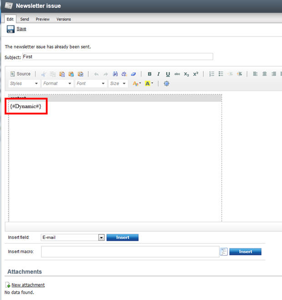Viewport: 282px width, 300px height.
Task: Open the Versions tab
Action: click(x=64, y=19)
